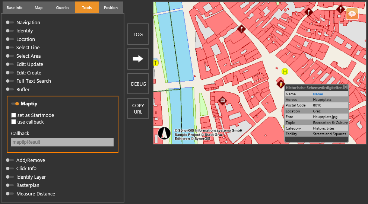Toggle the Navigation tool switch
This screenshot has width=368, height=204.
pos(10,22)
